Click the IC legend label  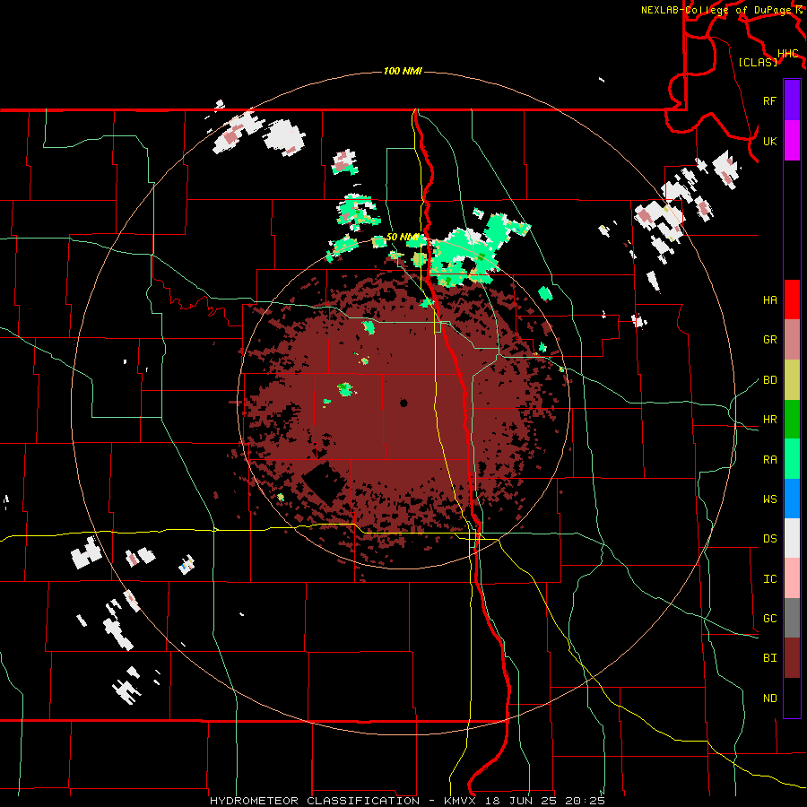coord(769,579)
